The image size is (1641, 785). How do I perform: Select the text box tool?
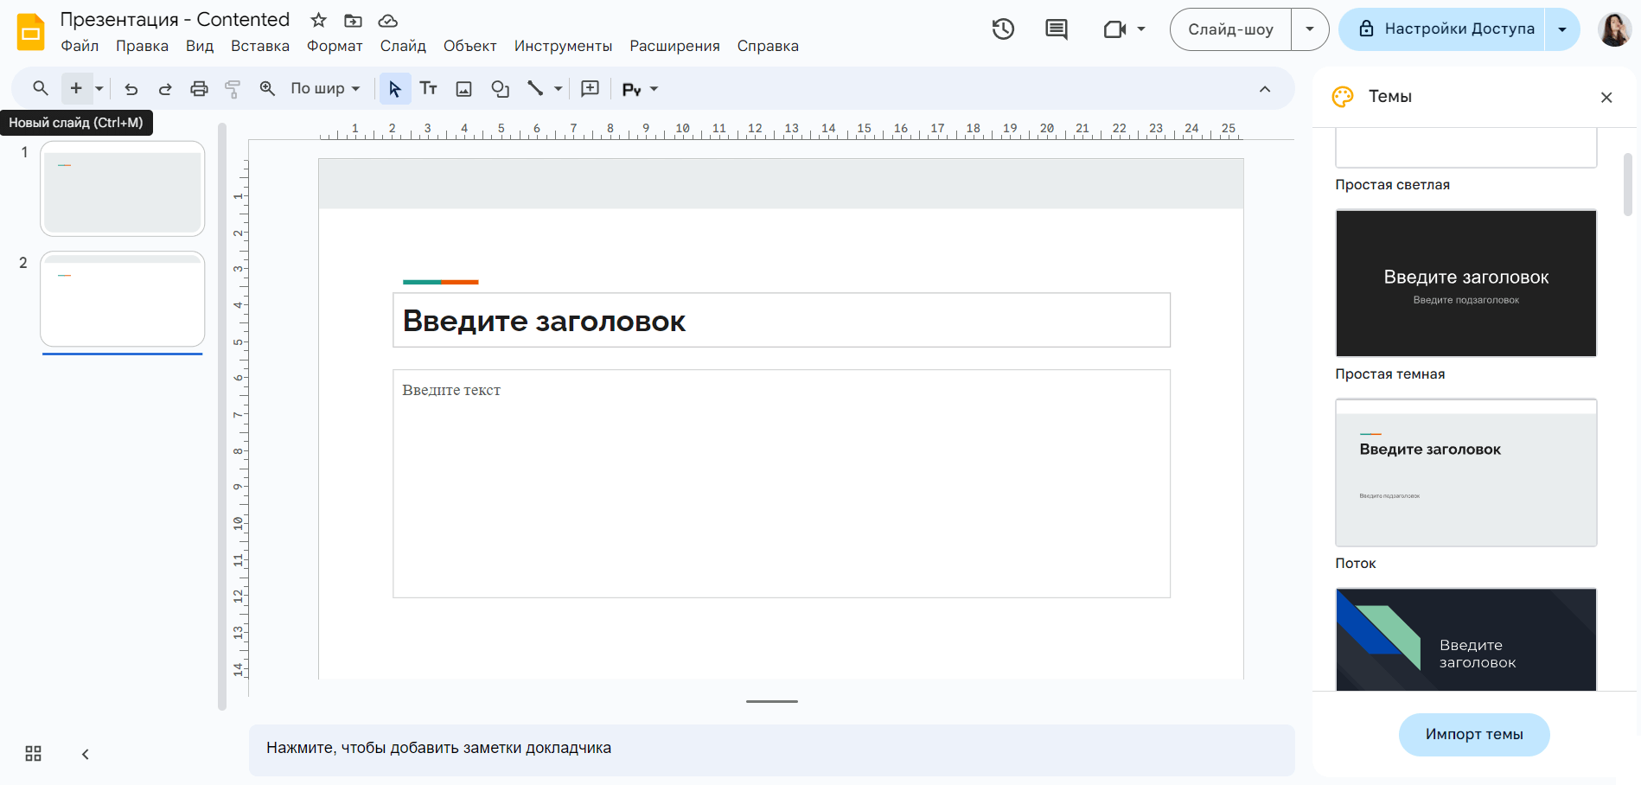coord(429,88)
